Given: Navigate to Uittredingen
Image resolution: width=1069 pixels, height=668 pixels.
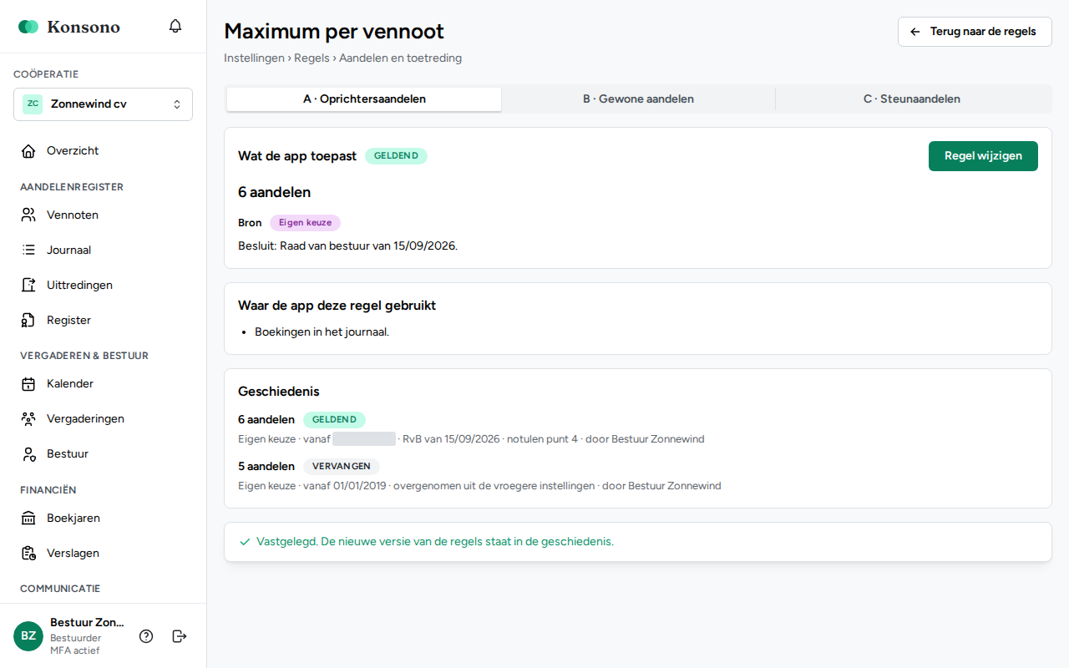Looking at the screenshot, I should 103,286.
